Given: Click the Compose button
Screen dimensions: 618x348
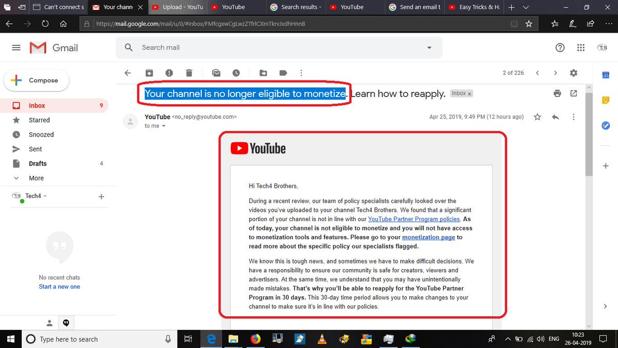Looking at the screenshot, I should coord(37,80).
